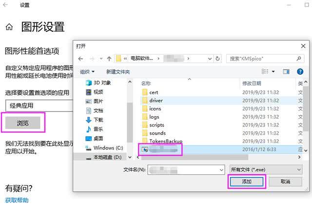This screenshot has width=312, height=205.
Task: Refresh the folder location
Action: pos(218,59)
